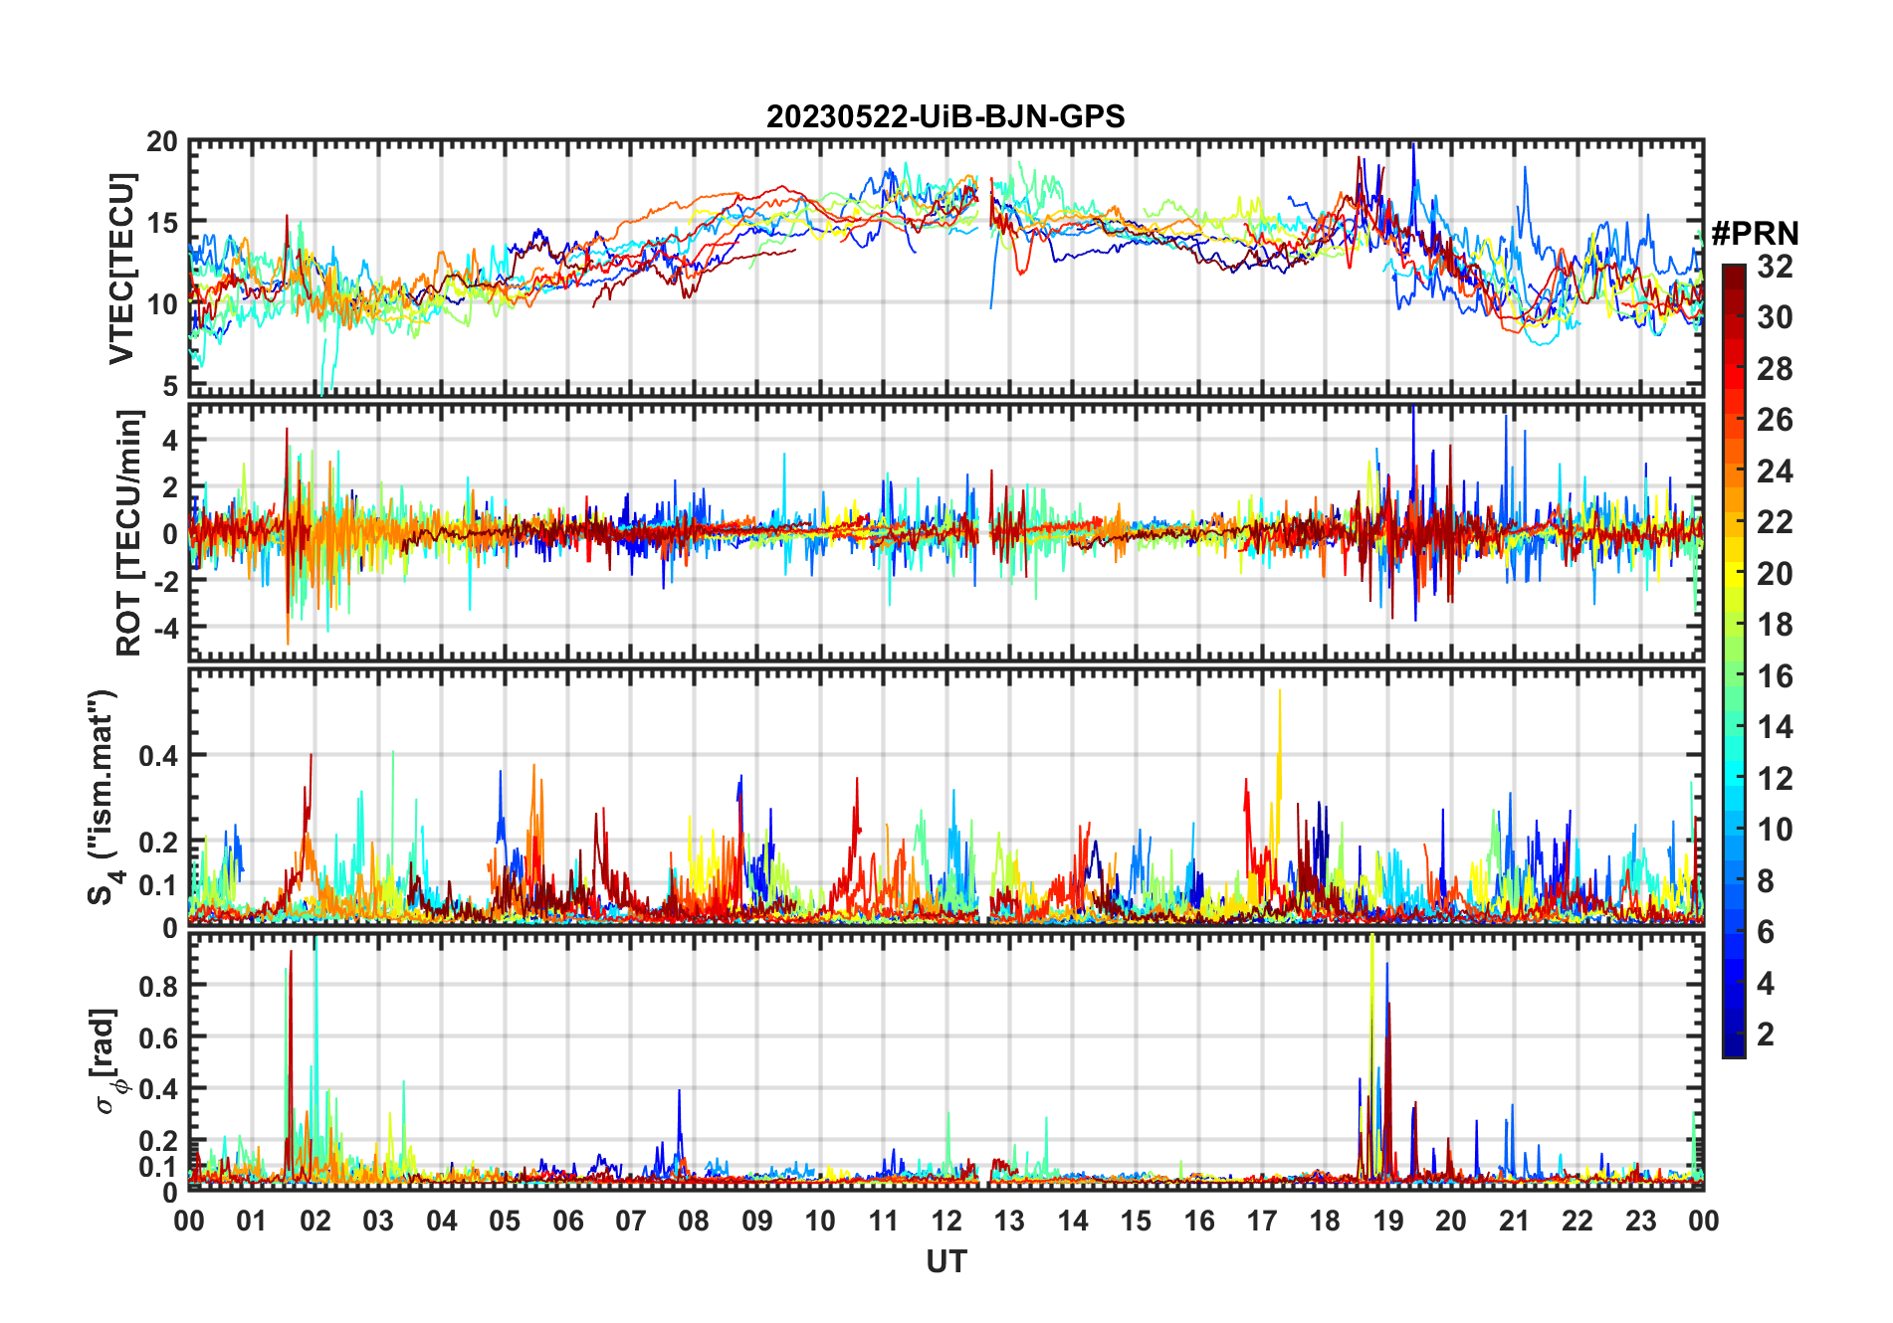Click colorbar tick label 16
This screenshot has width=1893, height=1323.
(x=1775, y=676)
